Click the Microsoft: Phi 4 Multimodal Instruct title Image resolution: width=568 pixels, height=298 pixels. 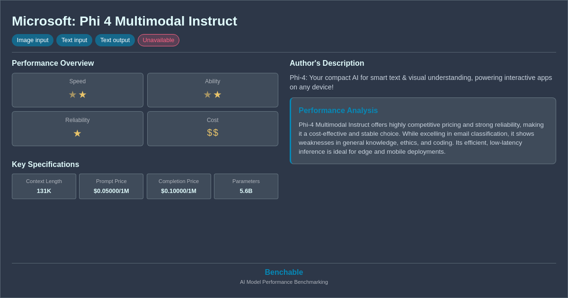tap(124, 21)
